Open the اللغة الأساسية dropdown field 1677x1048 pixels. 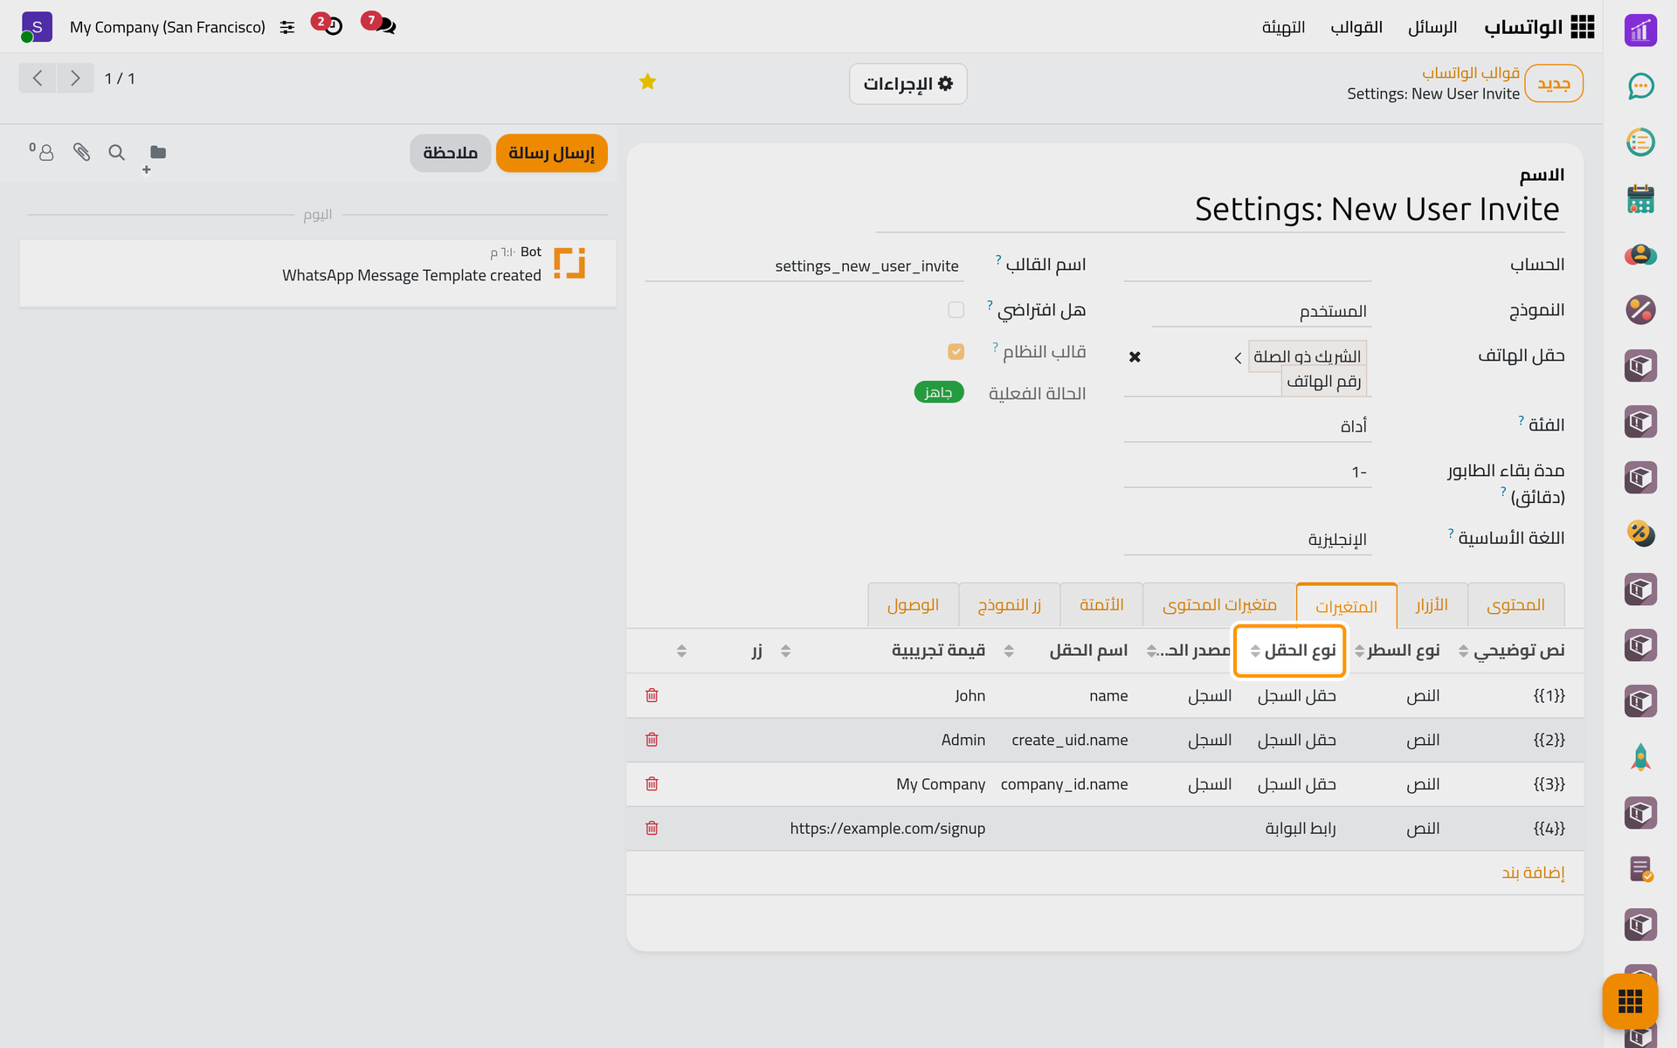click(1247, 540)
